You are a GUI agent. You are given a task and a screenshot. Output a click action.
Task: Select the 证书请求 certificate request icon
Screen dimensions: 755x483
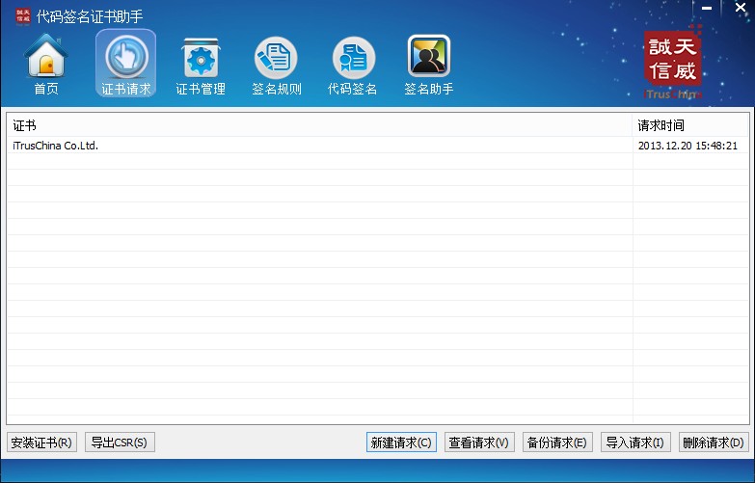coord(125,64)
